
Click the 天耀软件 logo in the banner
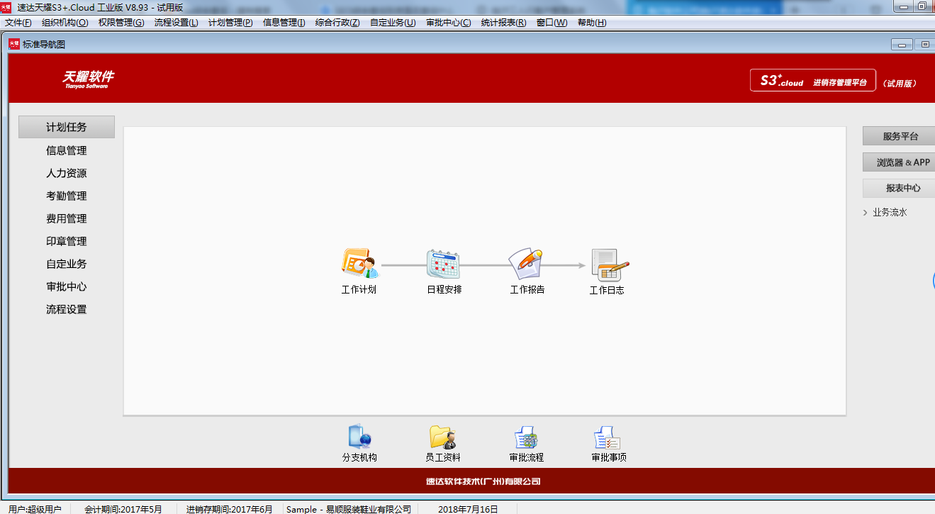coord(88,78)
